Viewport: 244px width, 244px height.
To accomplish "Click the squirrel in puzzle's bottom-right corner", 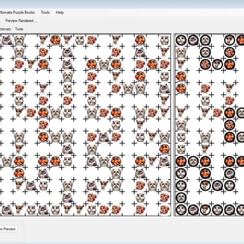I will point(164,210).
